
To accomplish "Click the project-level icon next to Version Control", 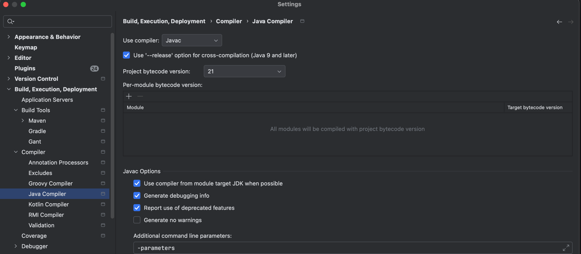I will pos(103,79).
